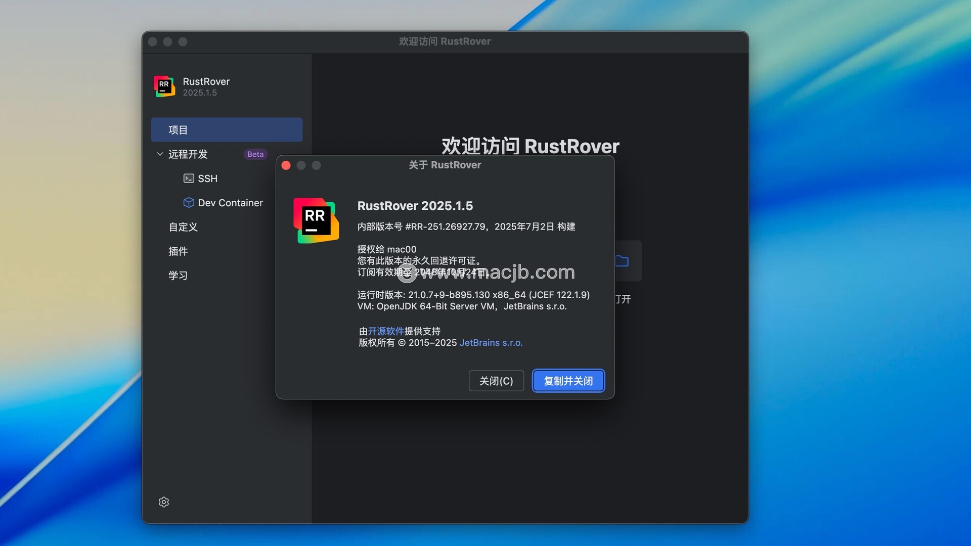Image resolution: width=971 pixels, height=546 pixels.
Task: Click the large RustRover logo in the About dialog
Action: tap(316, 220)
